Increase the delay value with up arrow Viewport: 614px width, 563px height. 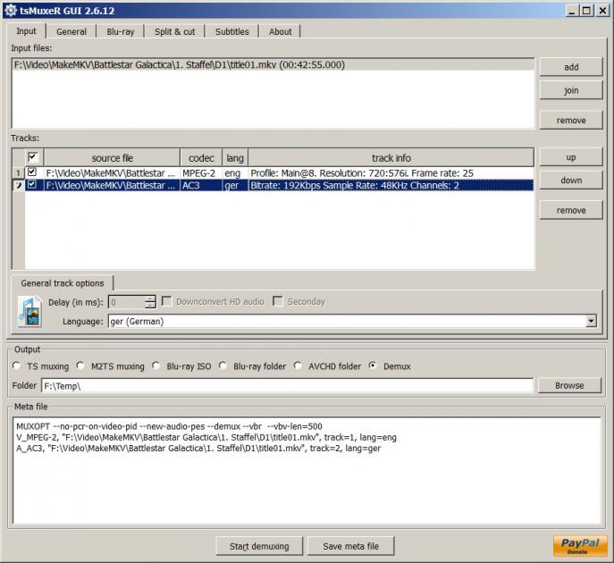point(150,298)
